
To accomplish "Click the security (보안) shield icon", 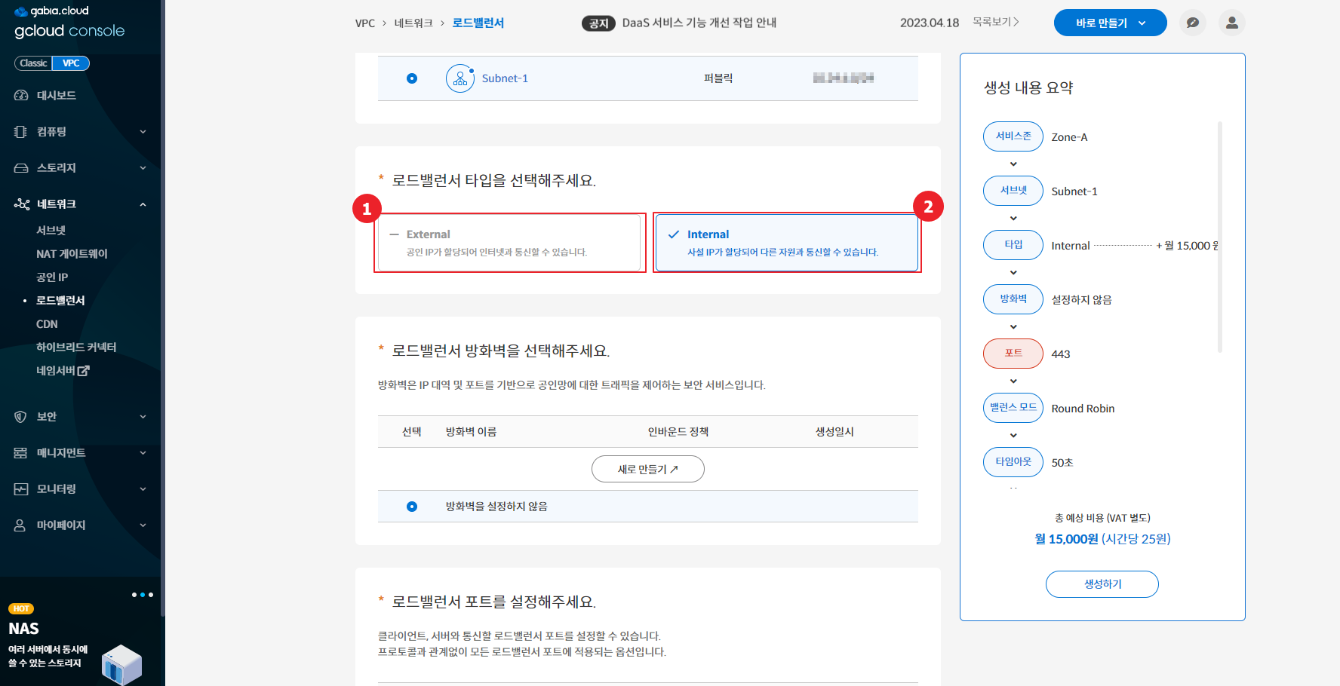I will tap(21, 417).
